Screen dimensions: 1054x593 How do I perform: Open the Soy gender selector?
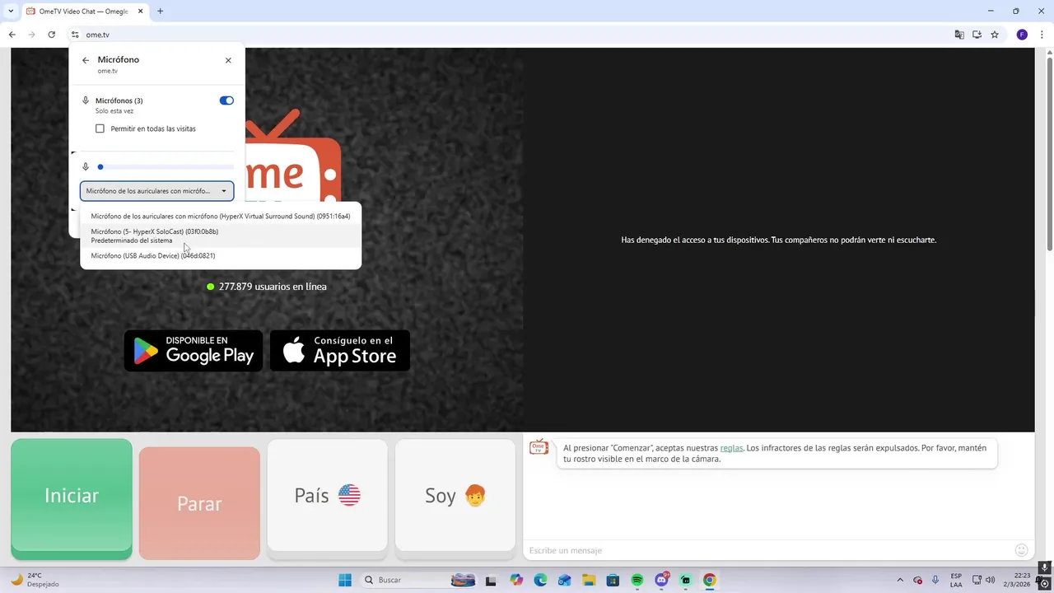455,495
